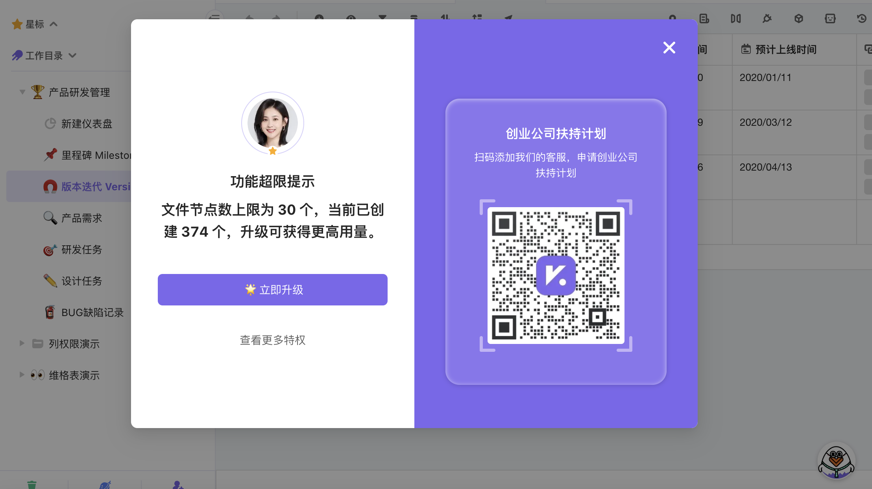Open the 产品需求 sheet

[81, 218]
